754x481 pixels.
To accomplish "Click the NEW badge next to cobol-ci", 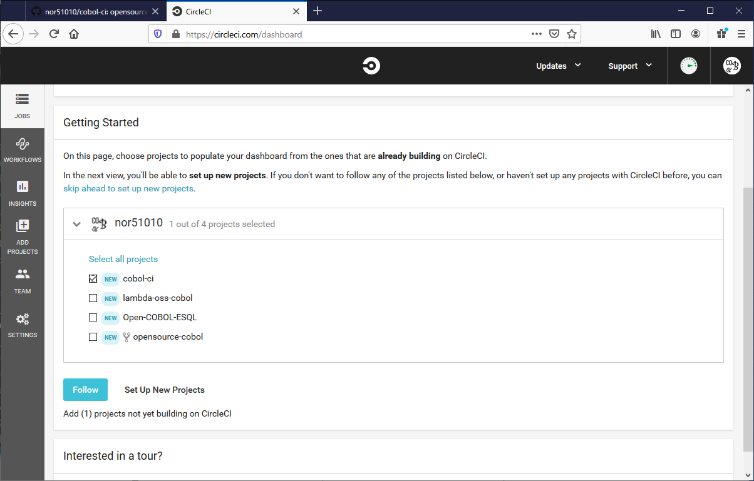I will click(x=110, y=279).
